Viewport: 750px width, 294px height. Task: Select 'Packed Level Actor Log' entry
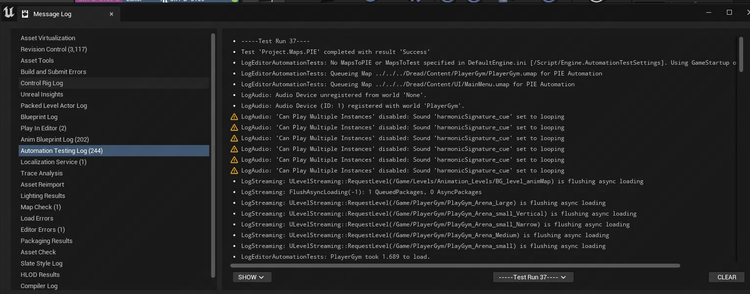pyautogui.click(x=114, y=105)
